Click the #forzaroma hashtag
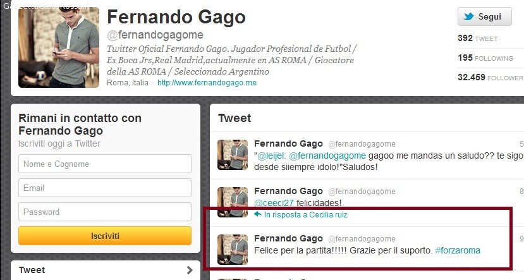Image resolution: width=524 pixels, height=280 pixels. [458, 250]
